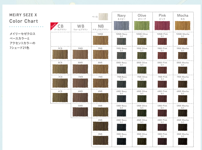This screenshot has height=150, width=202.
Task: Pick the 8NB swatch
Action: (x=101, y=69)
